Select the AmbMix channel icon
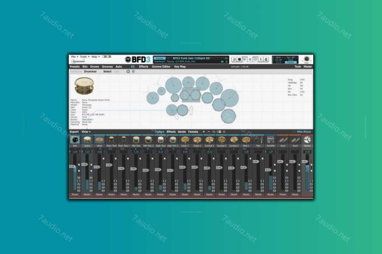382x254 pixels. coord(271,140)
